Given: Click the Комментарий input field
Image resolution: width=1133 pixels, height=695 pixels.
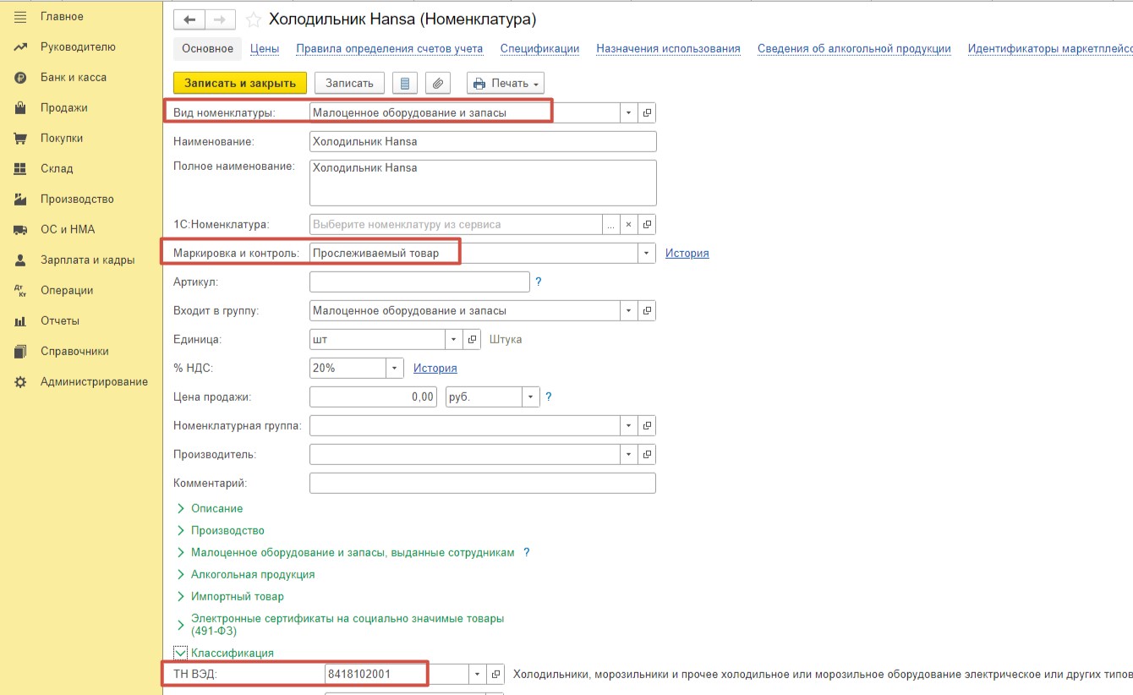Looking at the screenshot, I should [x=483, y=483].
